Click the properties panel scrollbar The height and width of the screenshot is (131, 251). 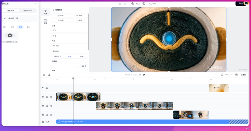(x=89, y=32)
